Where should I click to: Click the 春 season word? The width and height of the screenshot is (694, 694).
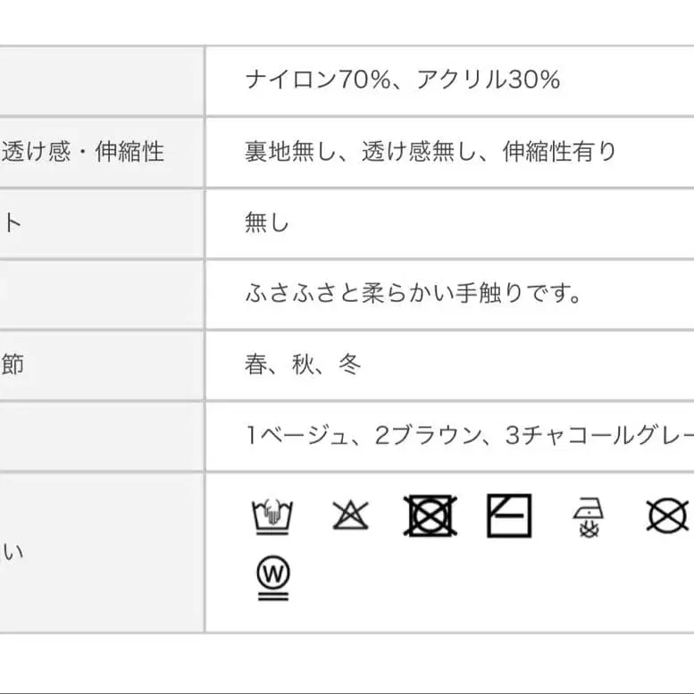255,364
